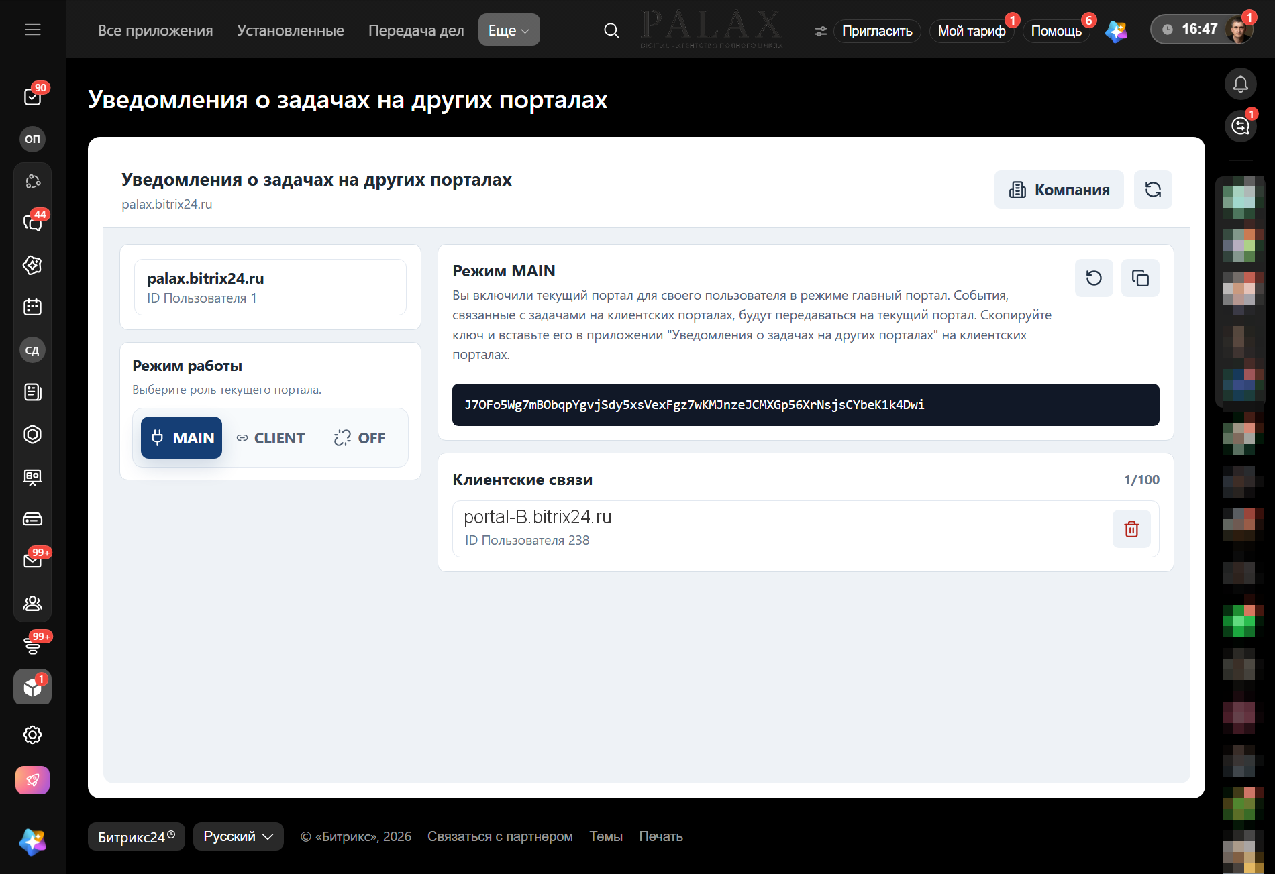The height and width of the screenshot is (874, 1275).
Task: Click the refresh icon beside Компания
Action: coord(1153,190)
